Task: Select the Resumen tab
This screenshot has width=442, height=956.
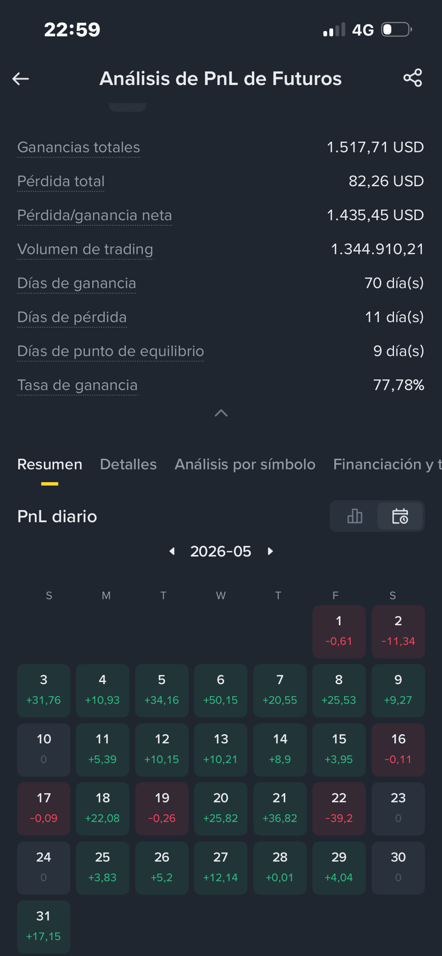Action: tap(50, 464)
